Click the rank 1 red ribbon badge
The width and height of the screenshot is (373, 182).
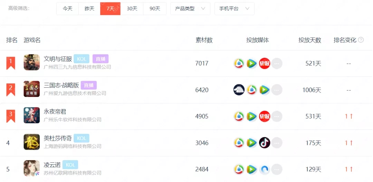pos(11,63)
